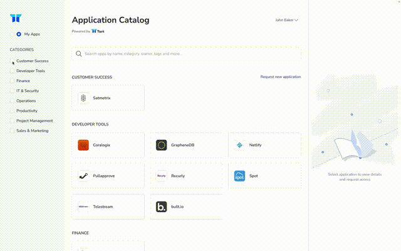401x251 pixels.
Task: Select the built.io app icon
Action: coord(161,206)
